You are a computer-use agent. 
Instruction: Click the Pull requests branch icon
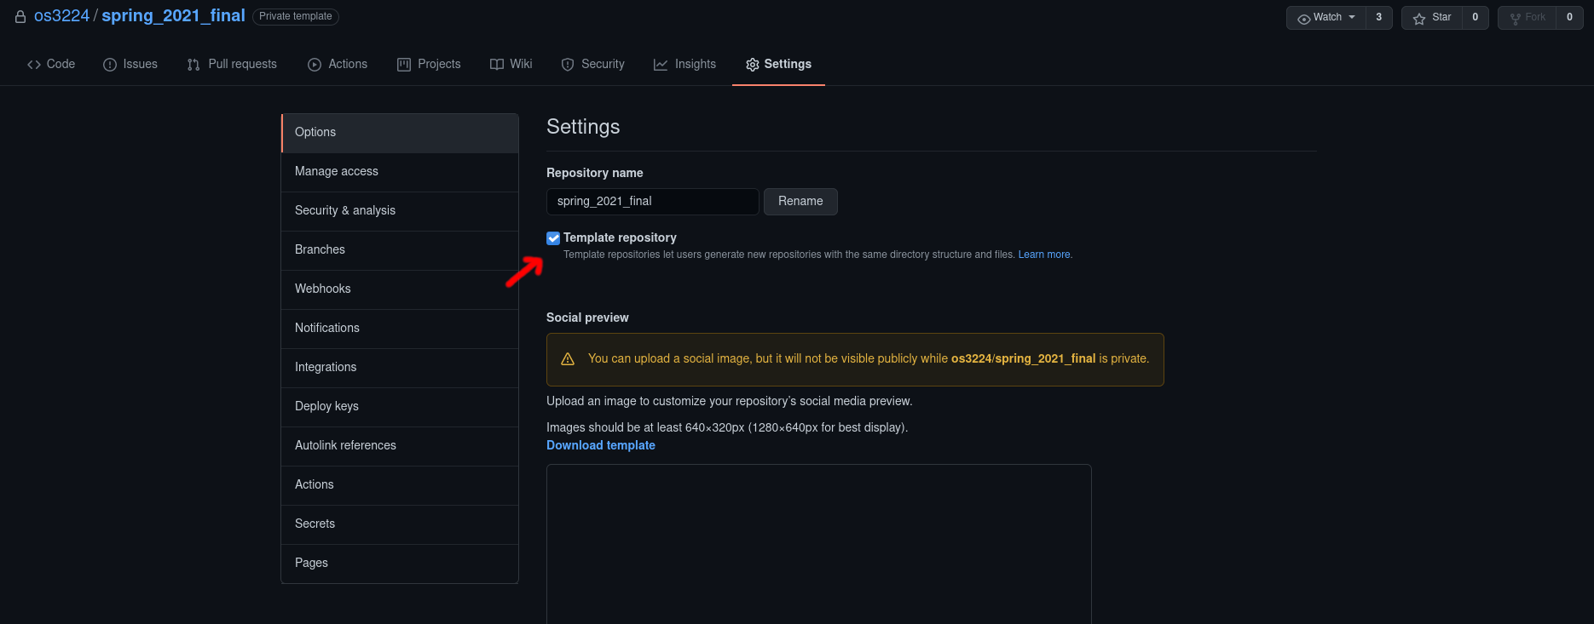point(193,65)
